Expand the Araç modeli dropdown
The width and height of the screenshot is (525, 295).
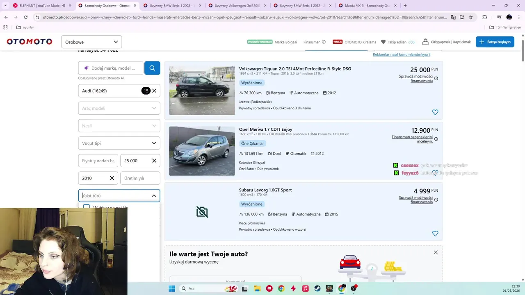pos(119,108)
